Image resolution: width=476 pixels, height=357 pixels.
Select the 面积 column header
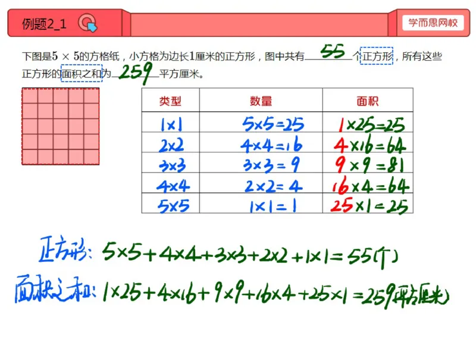coord(368,101)
